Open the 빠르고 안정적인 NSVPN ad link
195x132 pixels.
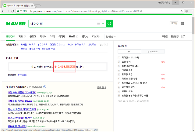(20, 118)
